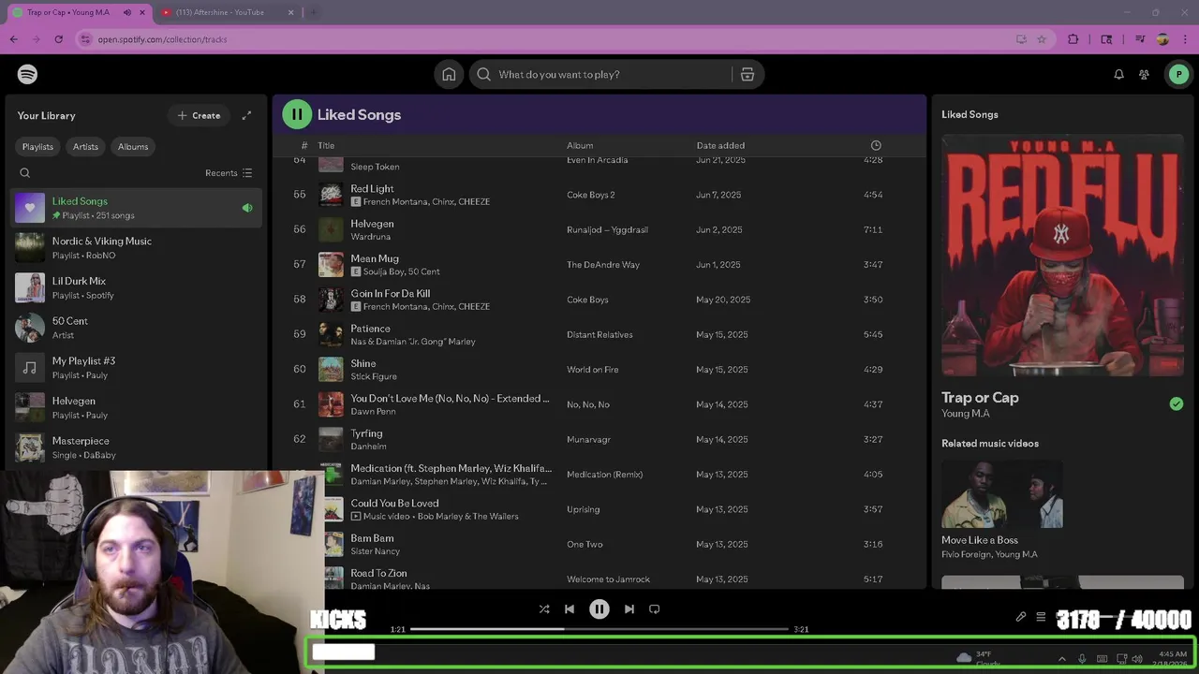This screenshot has width=1199, height=674.
Task: Open Move Like a Boss video thumbnail
Action: pyautogui.click(x=1002, y=493)
